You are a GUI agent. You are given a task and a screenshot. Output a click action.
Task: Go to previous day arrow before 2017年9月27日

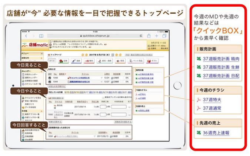86,55
